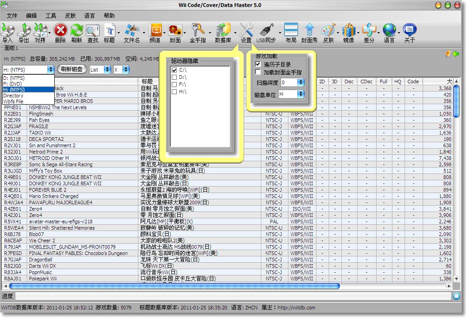Choose Wbfs File in the drive list
The height and width of the screenshot is (318, 467).
point(28,101)
